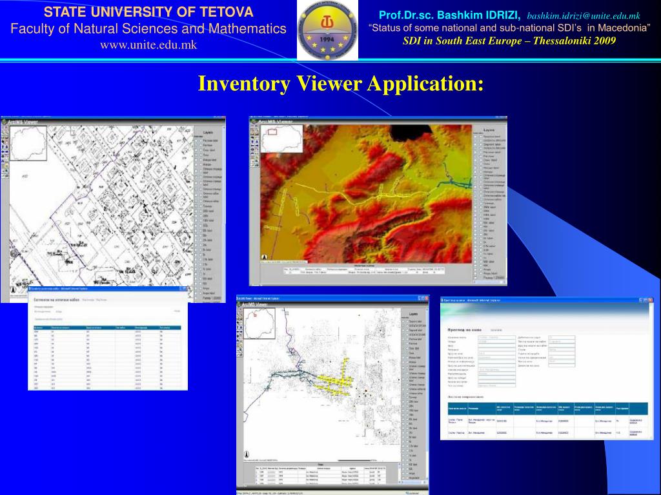
Task: Close the optical cable segments popup window
Action: [x=186, y=289]
